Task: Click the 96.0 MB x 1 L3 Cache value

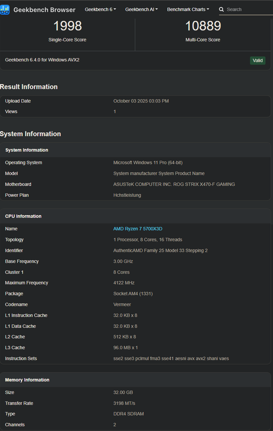Action: [x=125, y=348]
